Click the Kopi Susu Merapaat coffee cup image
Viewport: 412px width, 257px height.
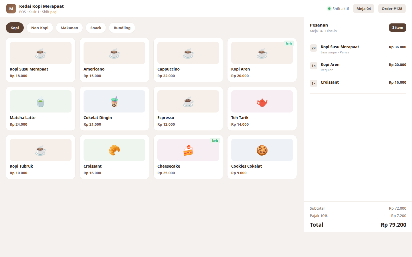(41, 53)
